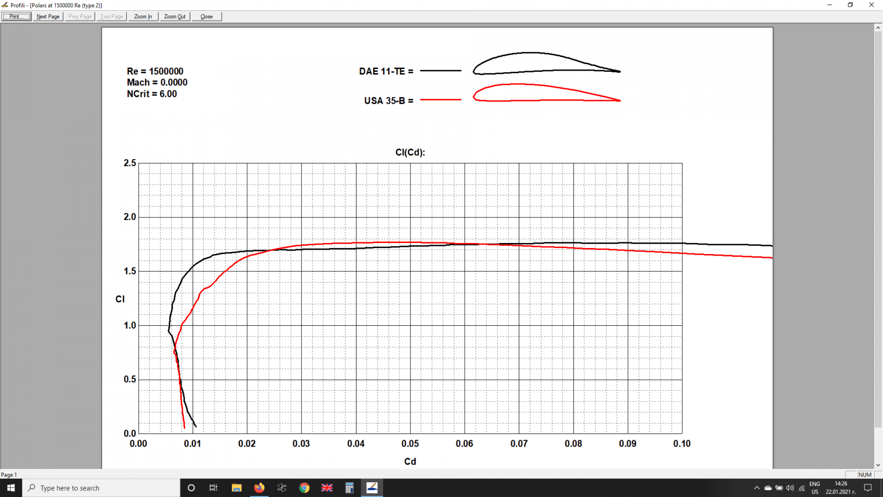Close the print preview
Screen dimensions: 883x497
click(206, 17)
